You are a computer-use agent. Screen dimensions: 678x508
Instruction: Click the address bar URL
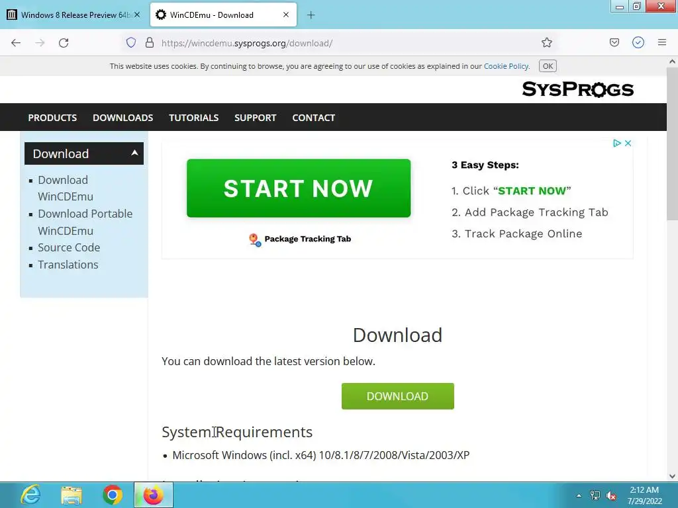point(247,43)
